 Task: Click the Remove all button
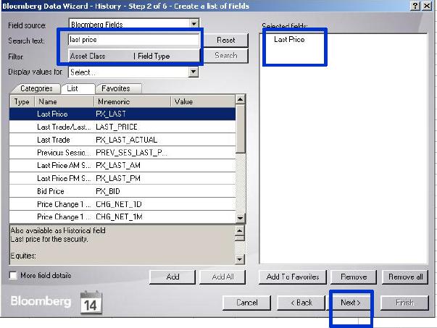click(405, 277)
